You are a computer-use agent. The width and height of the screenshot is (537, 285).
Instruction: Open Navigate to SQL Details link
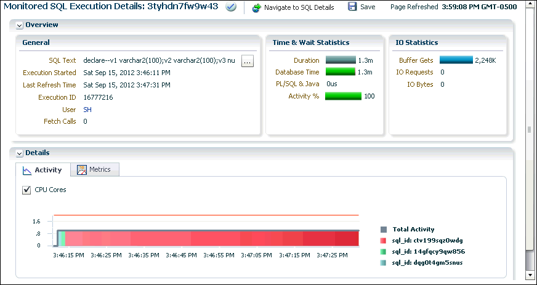pos(299,7)
